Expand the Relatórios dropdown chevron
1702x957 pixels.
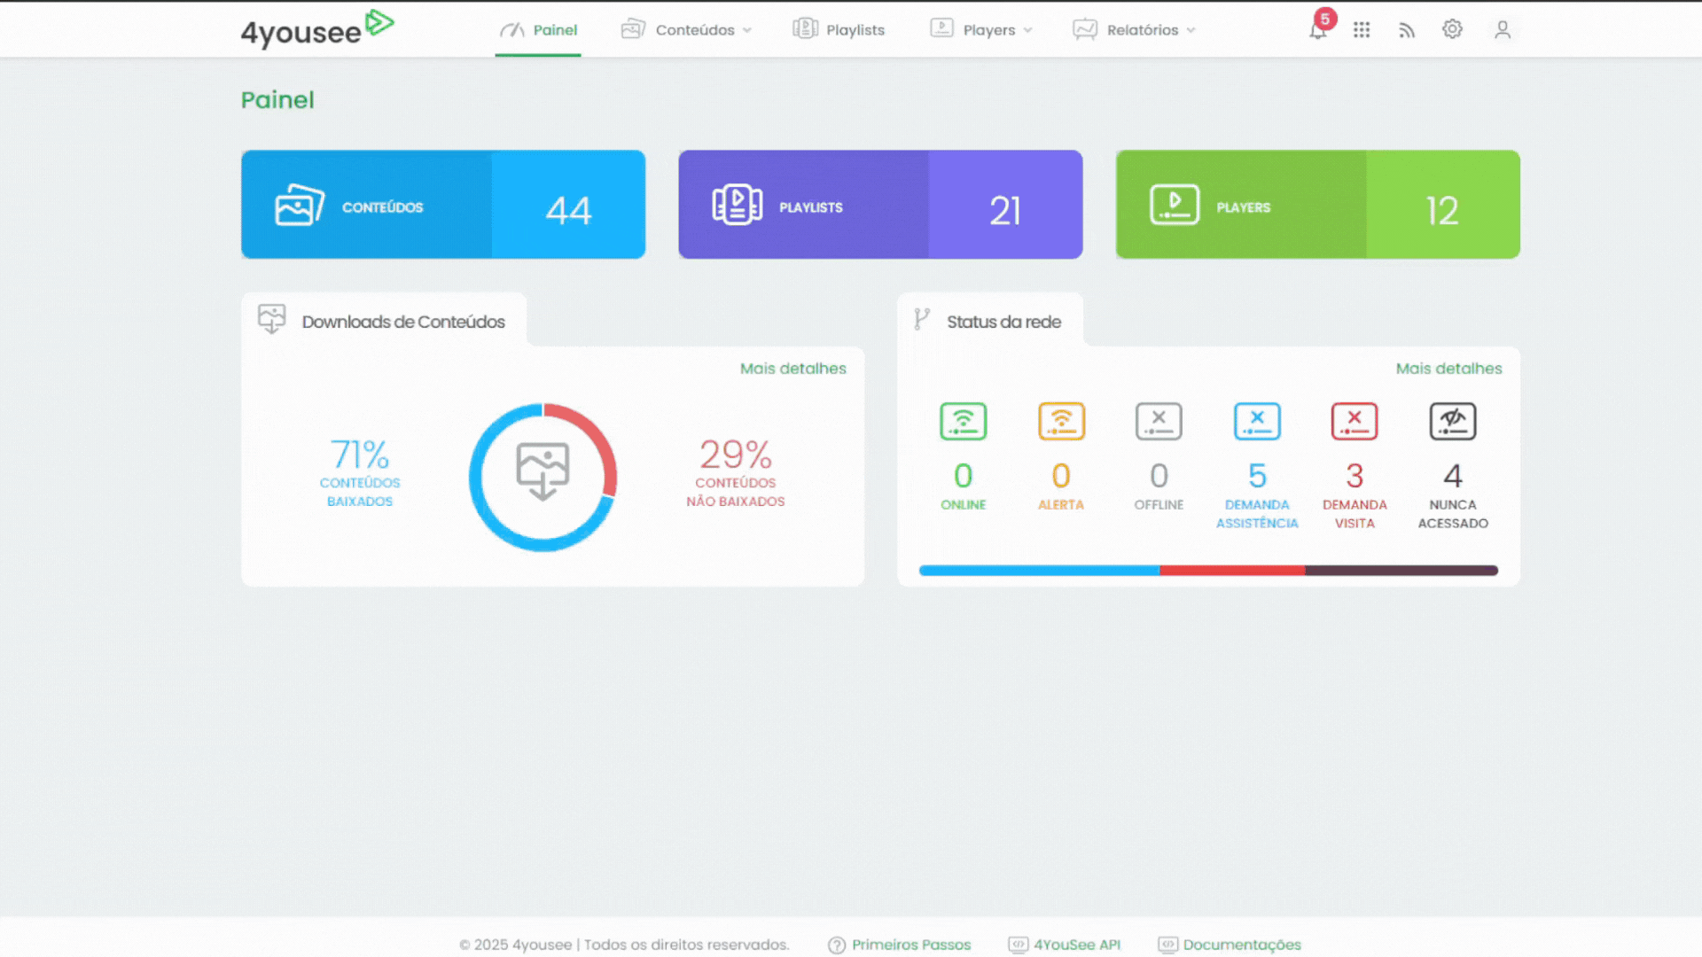tap(1191, 30)
